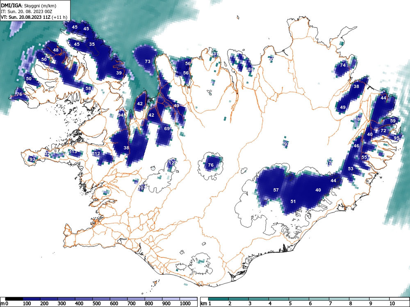
Task: Click the dark teal 1–2 km swatch
Action: (219, 299)
